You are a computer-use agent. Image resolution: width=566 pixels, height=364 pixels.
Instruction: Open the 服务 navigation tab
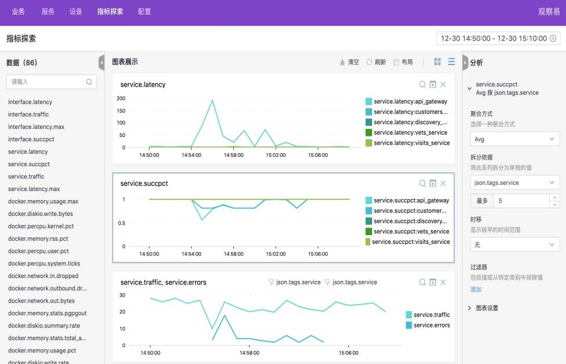point(48,12)
